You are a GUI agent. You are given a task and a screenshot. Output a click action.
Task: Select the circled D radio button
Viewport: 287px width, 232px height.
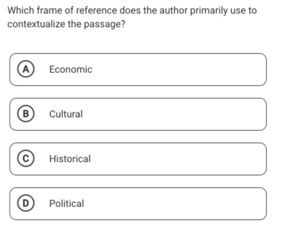[x=25, y=203]
